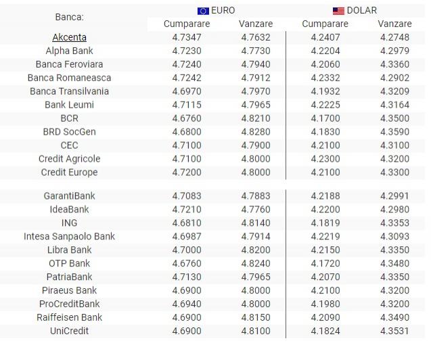
Task: Click the United States flag icon
Action: (338, 11)
